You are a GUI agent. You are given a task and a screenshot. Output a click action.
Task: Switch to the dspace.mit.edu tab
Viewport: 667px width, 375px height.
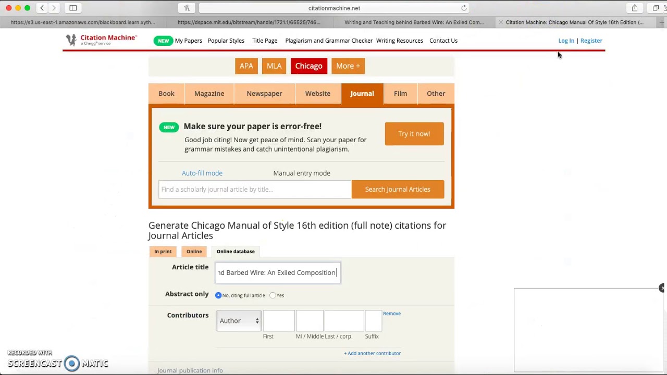[249, 22]
